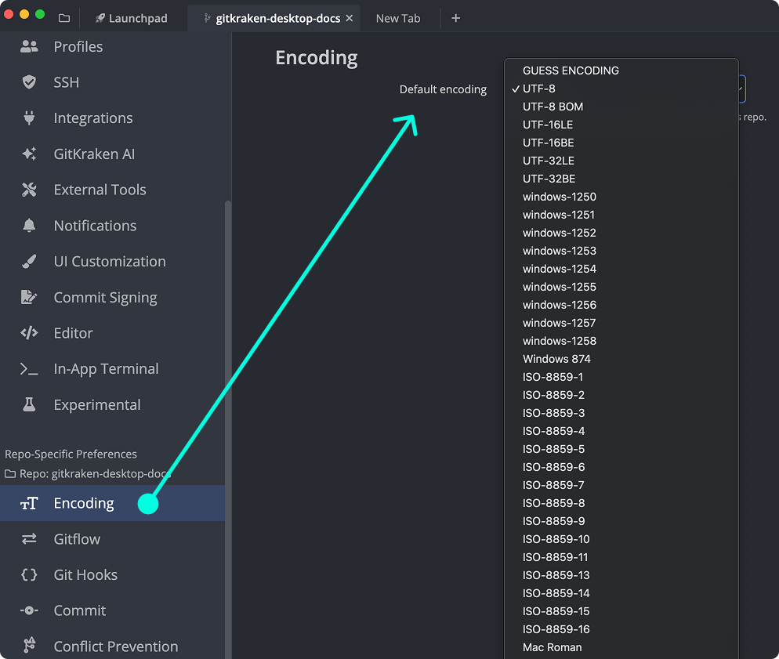This screenshot has height=659, width=779.
Task: Click the Integrations plug icon
Action: point(29,118)
